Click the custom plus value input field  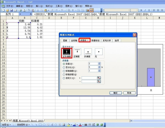(x=89, y=78)
